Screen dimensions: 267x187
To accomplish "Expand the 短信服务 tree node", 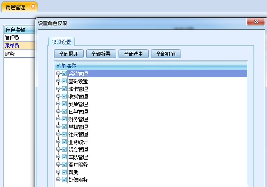I will pyautogui.click(x=58, y=180).
